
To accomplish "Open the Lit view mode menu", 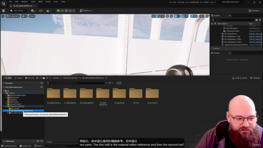I will coord(24,16).
